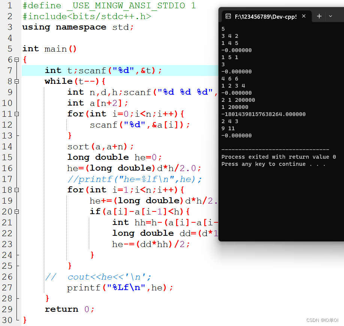Close the Dev-cpp terminal tab
This screenshot has width=344, height=326.
click(304, 16)
